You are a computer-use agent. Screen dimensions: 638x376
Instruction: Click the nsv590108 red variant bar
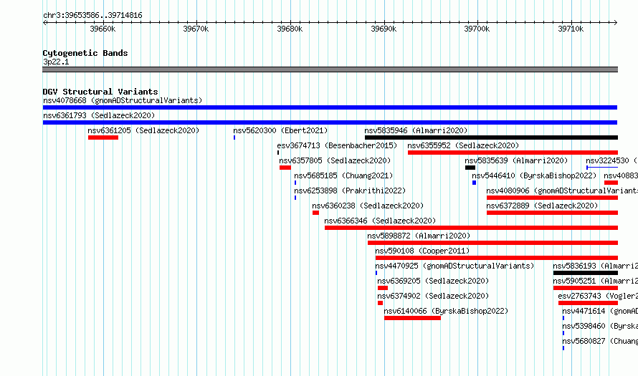[496, 258]
